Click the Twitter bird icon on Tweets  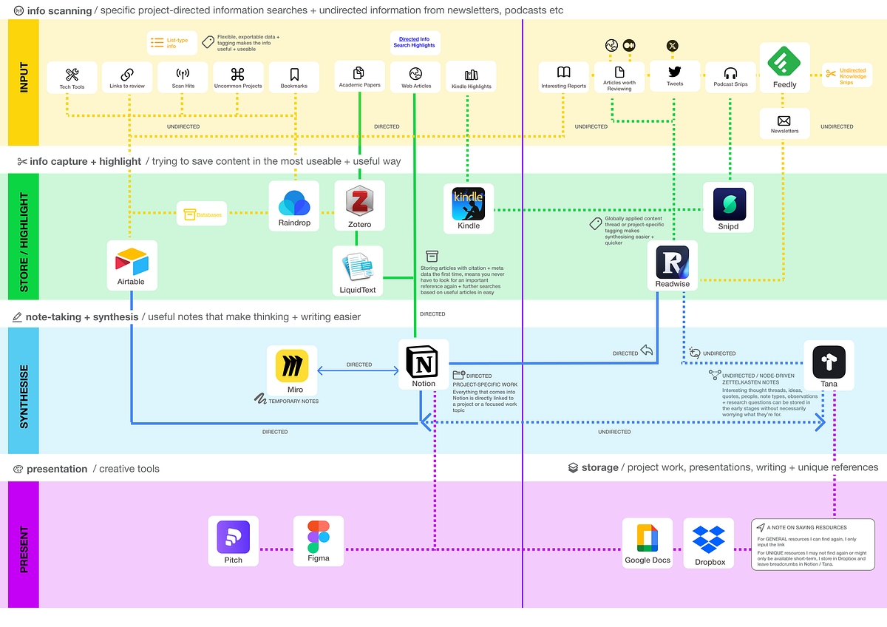(673, 72)
